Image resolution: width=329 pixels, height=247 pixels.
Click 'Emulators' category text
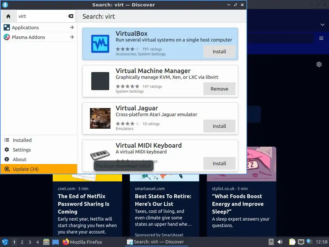pos(124,129)
